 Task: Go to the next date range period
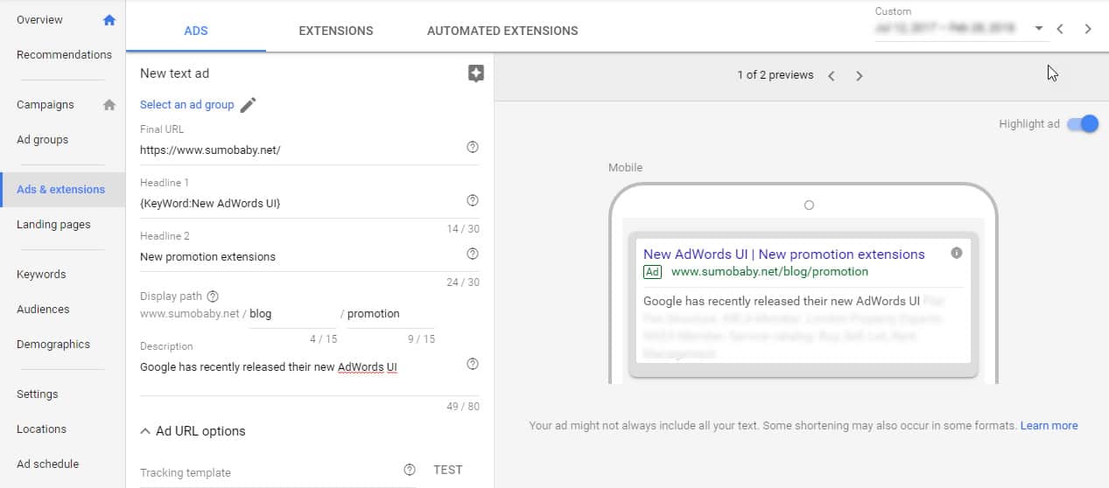(1088, 29)
